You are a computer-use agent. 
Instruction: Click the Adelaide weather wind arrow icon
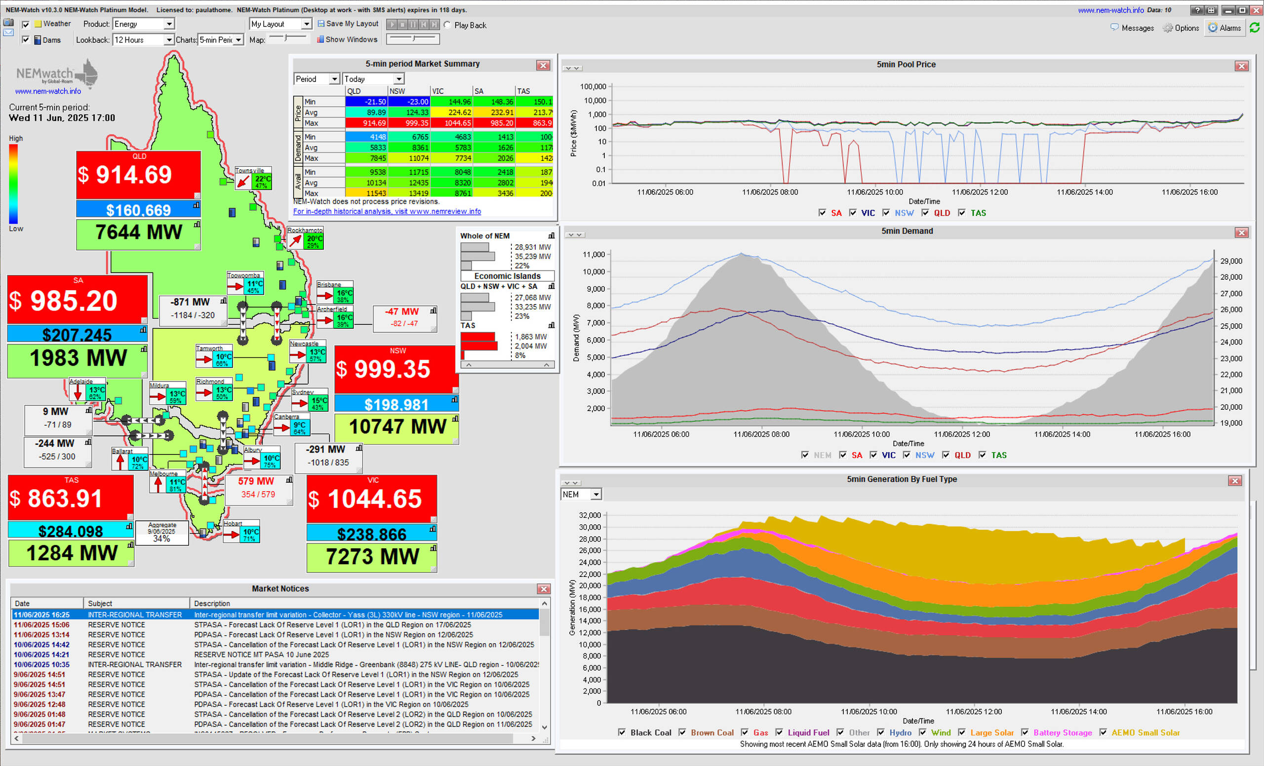(x=78, y=393)
